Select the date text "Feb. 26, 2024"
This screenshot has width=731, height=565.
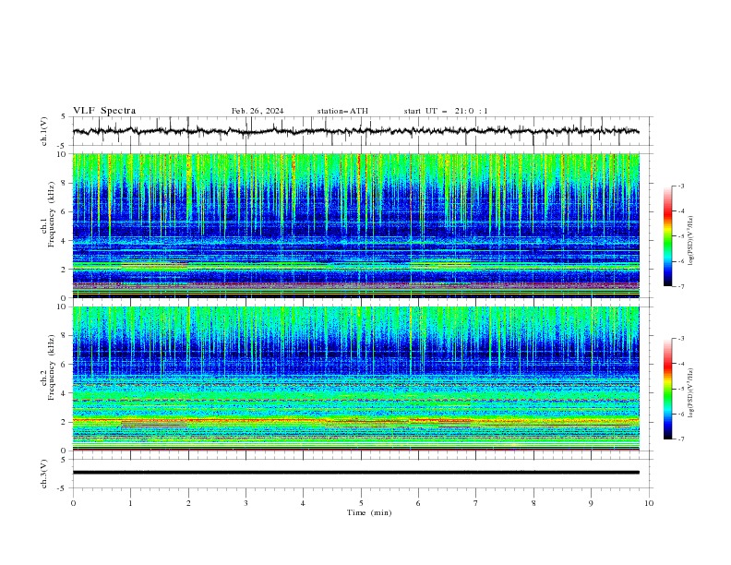click(258, 111)
